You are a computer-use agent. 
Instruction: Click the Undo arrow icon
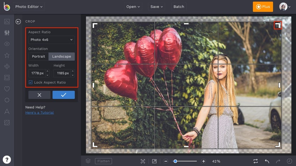click(267, 161)
